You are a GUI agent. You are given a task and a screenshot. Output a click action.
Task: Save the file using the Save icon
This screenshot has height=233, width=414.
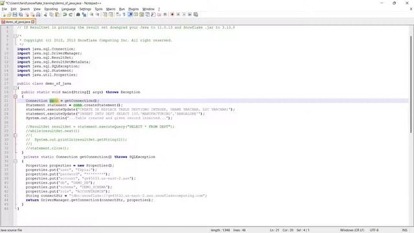click(15, 14)
